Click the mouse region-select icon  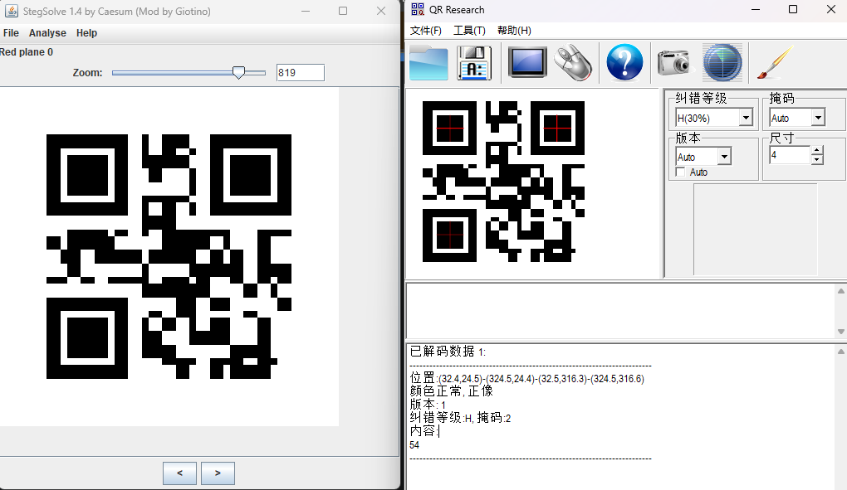pyautogui.click(x=571, y=62)
